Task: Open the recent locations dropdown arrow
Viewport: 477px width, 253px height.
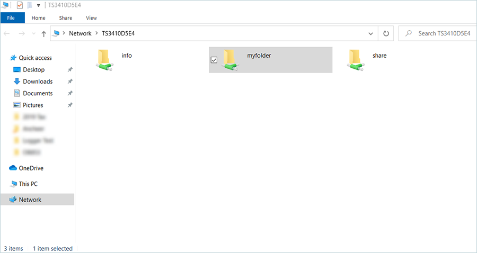Action: click(x=33, y=33)
